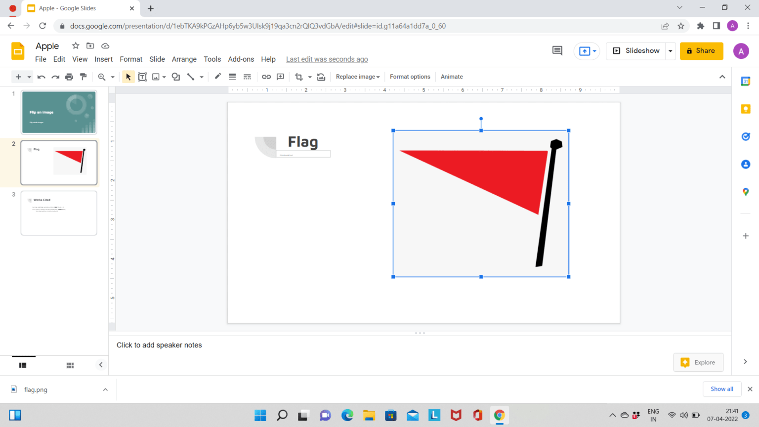Screen dimensions: 759x427
Task: Select slide 3 Works Cited thumbnail
Action: pos(59,213)
